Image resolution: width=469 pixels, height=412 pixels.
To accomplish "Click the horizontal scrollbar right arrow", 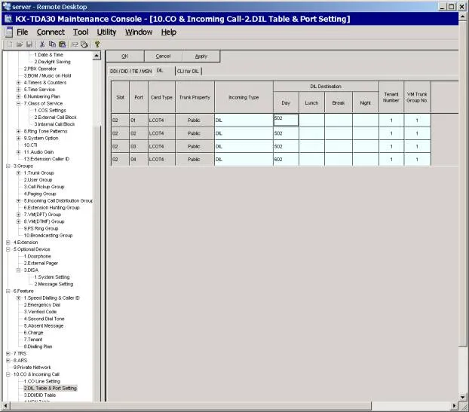I will pyautogui.click(x=455, y=406).
